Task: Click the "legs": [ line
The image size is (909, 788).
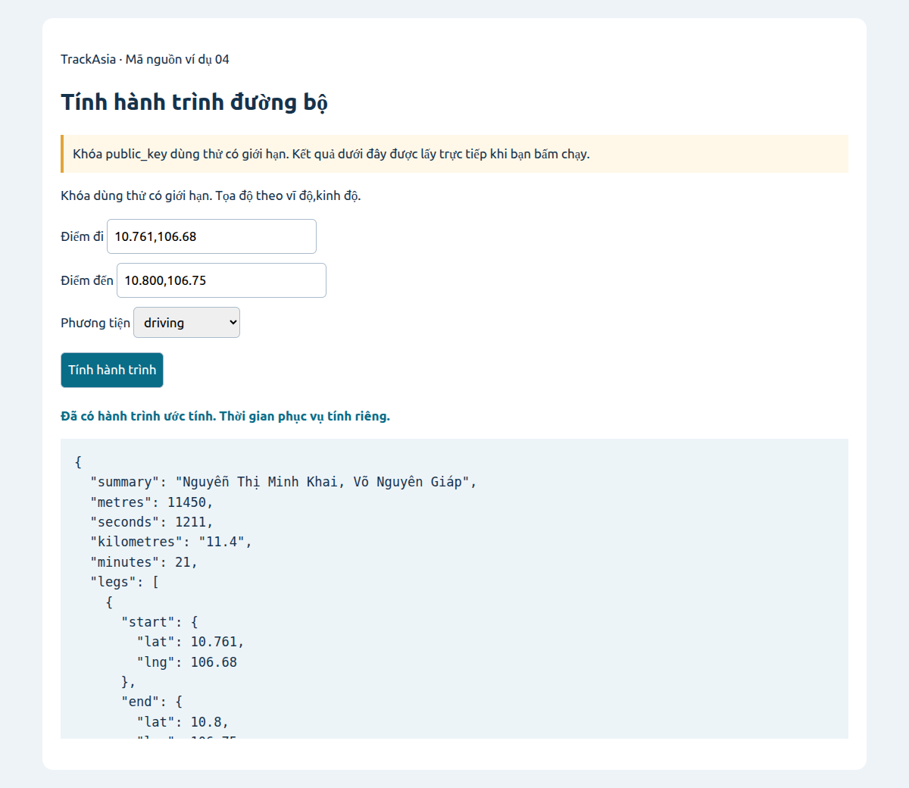Action: [x=124, y=582]
